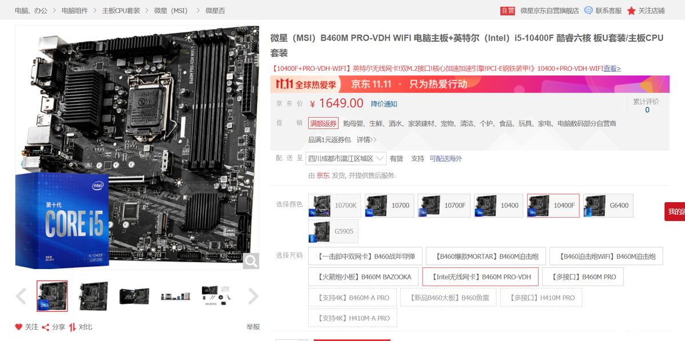
Task: Click the star 关注店铺 icon
Action: tap(631, 10)
